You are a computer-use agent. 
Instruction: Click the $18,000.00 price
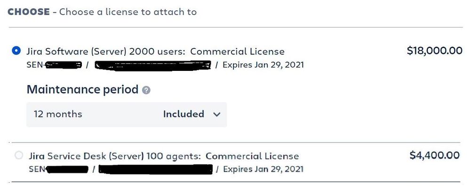click(435, 51)
